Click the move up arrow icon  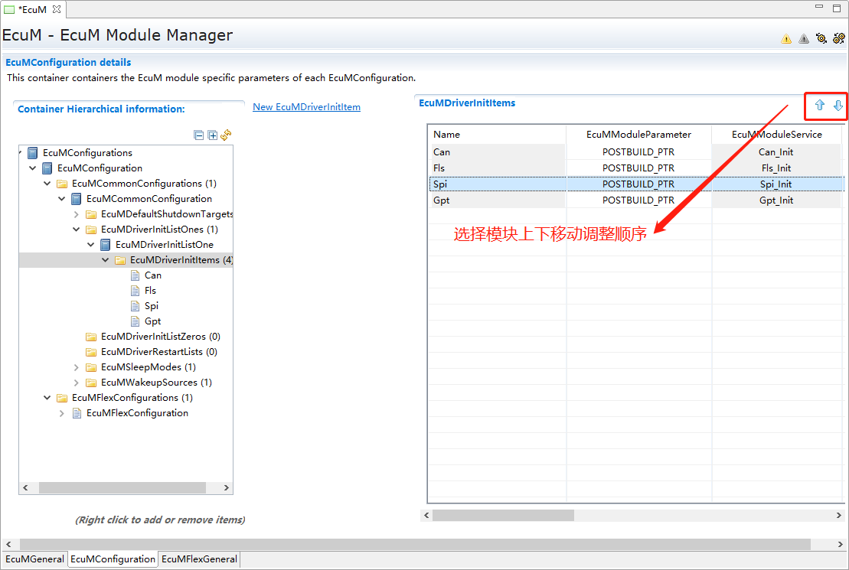819,106
